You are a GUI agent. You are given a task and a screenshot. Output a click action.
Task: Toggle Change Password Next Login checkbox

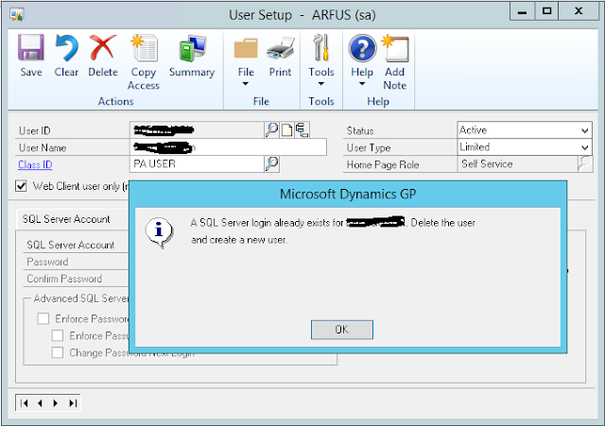coord(58,352)
